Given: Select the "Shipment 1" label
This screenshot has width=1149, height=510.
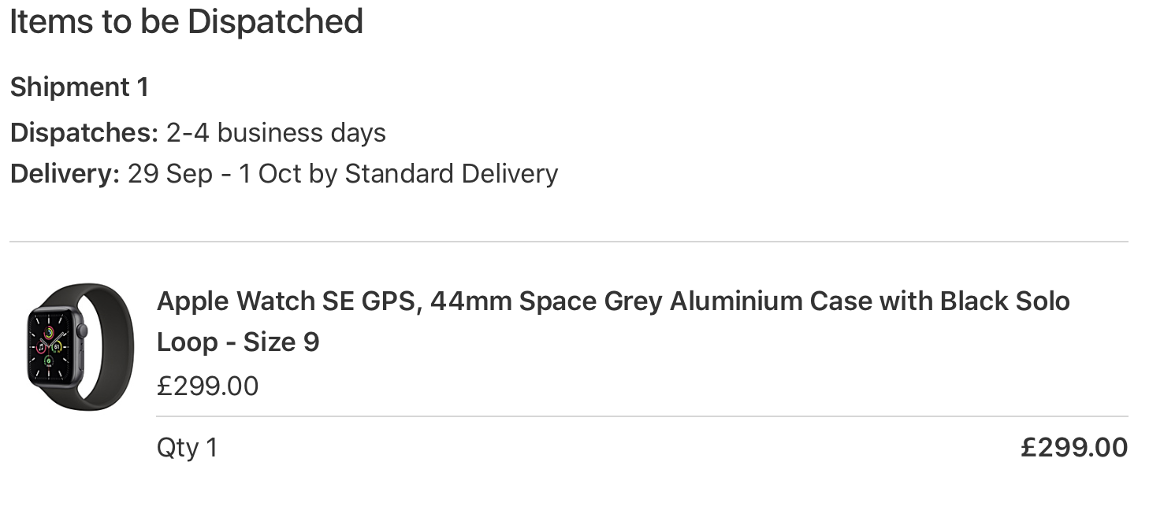Looking at the screenshot, I should coord(80,87).
